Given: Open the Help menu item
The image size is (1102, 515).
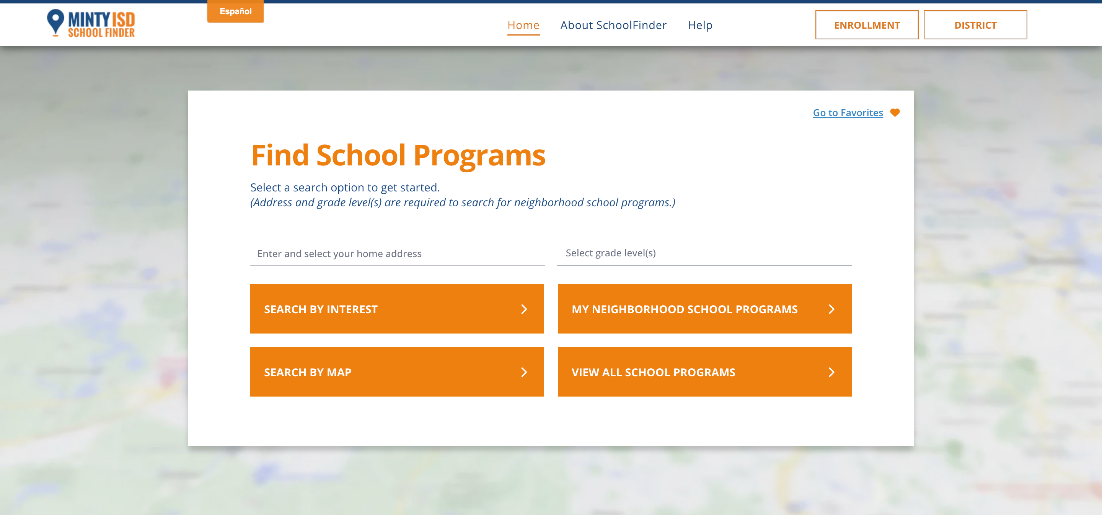Looking at the screenshot, I should [700, 25].
